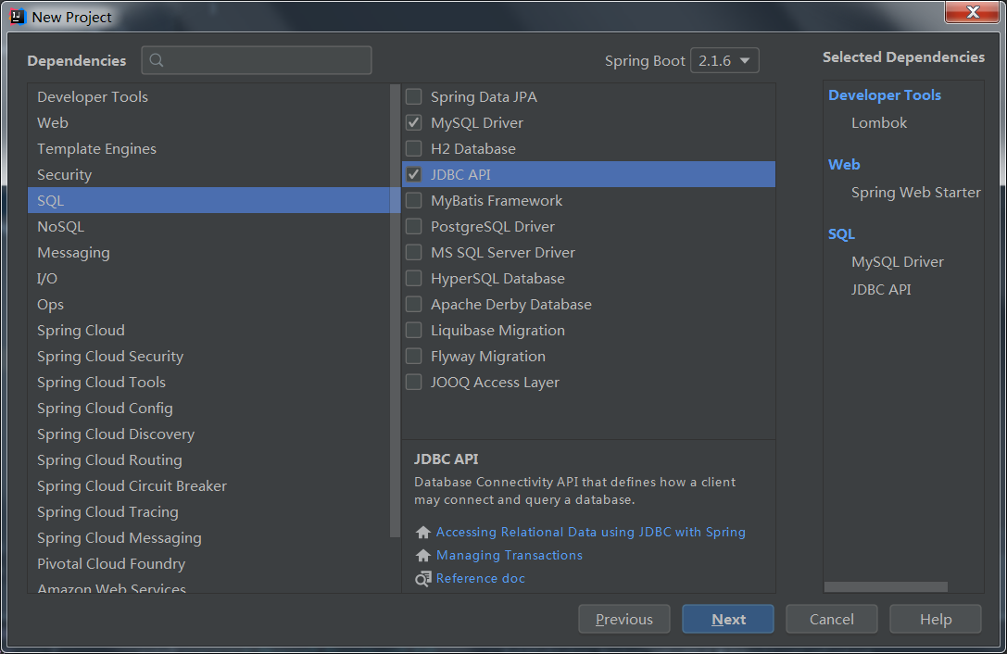Click the Reference doc icon
This screenshot has height=654, width=1007.
pos(422,579)
